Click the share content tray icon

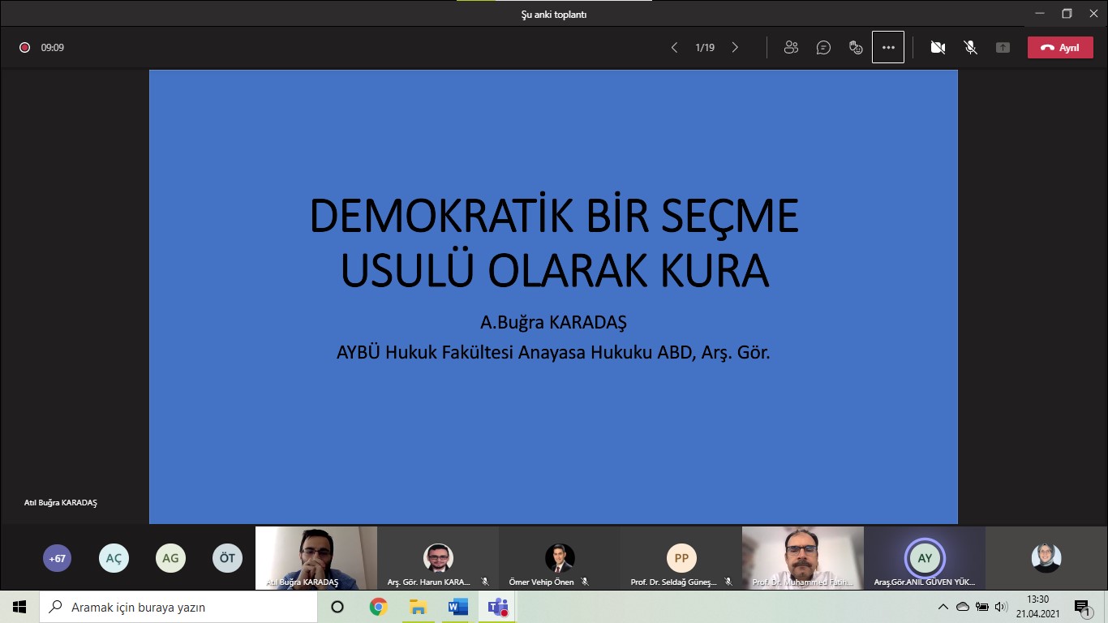1003,48
